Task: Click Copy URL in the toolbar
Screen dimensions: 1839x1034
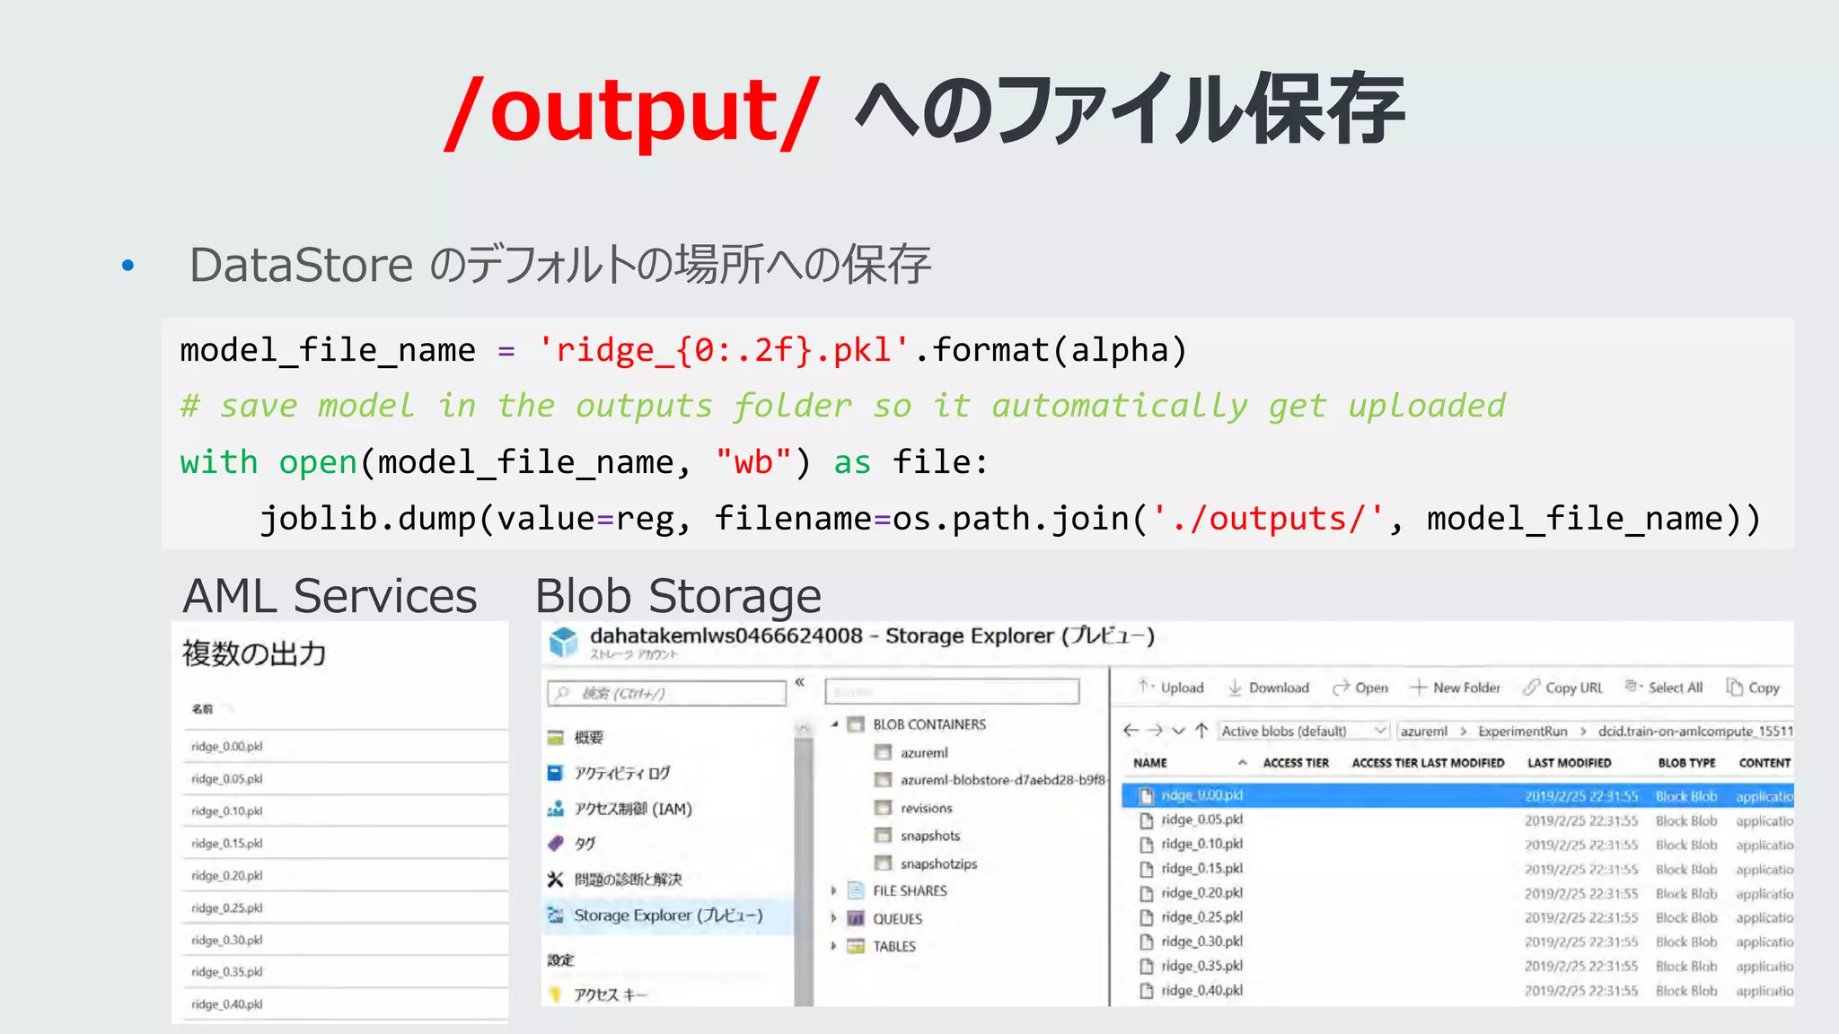Action: (1563, 688)
